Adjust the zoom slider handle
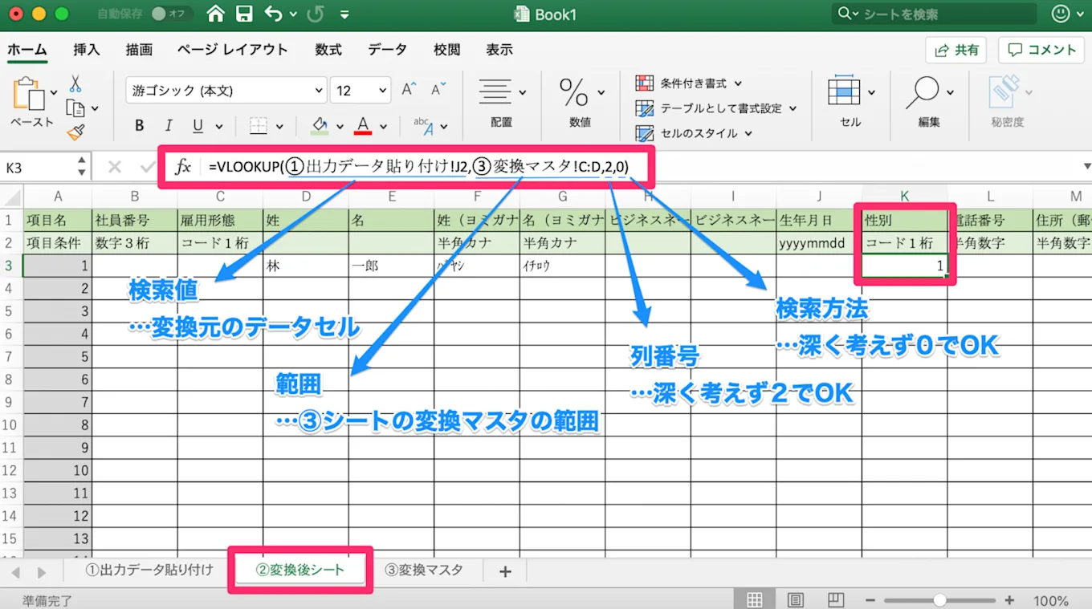 click(x=939, y=600)
